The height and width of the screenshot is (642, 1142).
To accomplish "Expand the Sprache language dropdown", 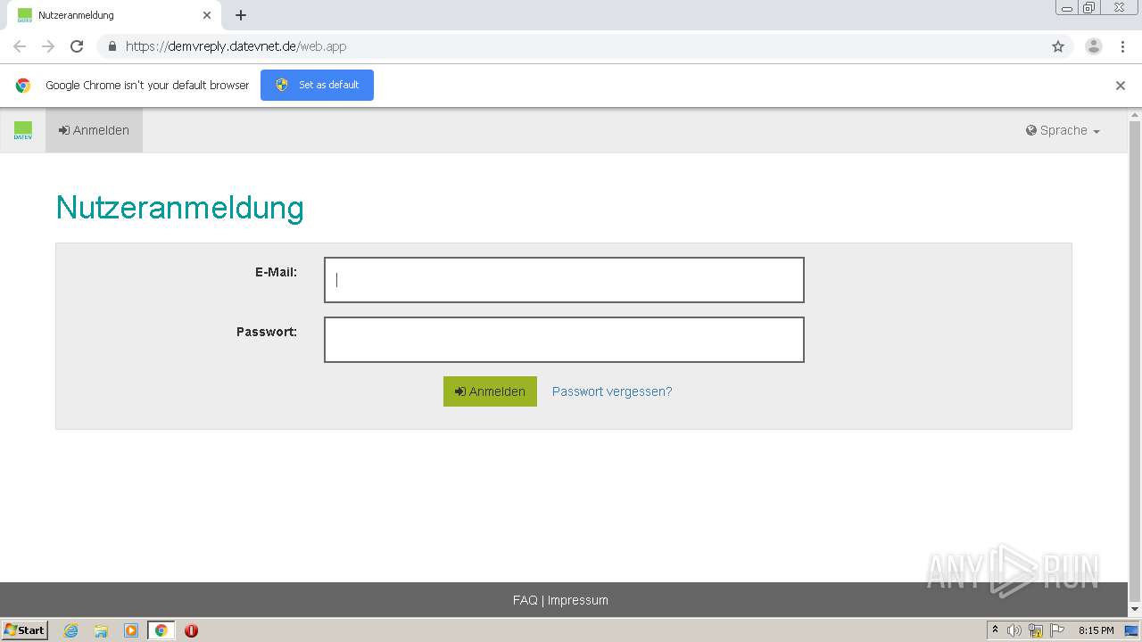I will (1063, 130).
